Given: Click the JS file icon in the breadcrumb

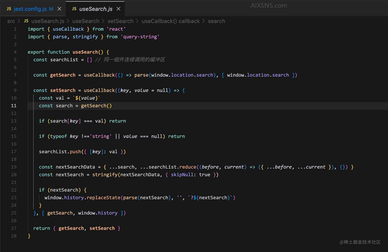Looking at the screenshot, I should pos(26,21).
